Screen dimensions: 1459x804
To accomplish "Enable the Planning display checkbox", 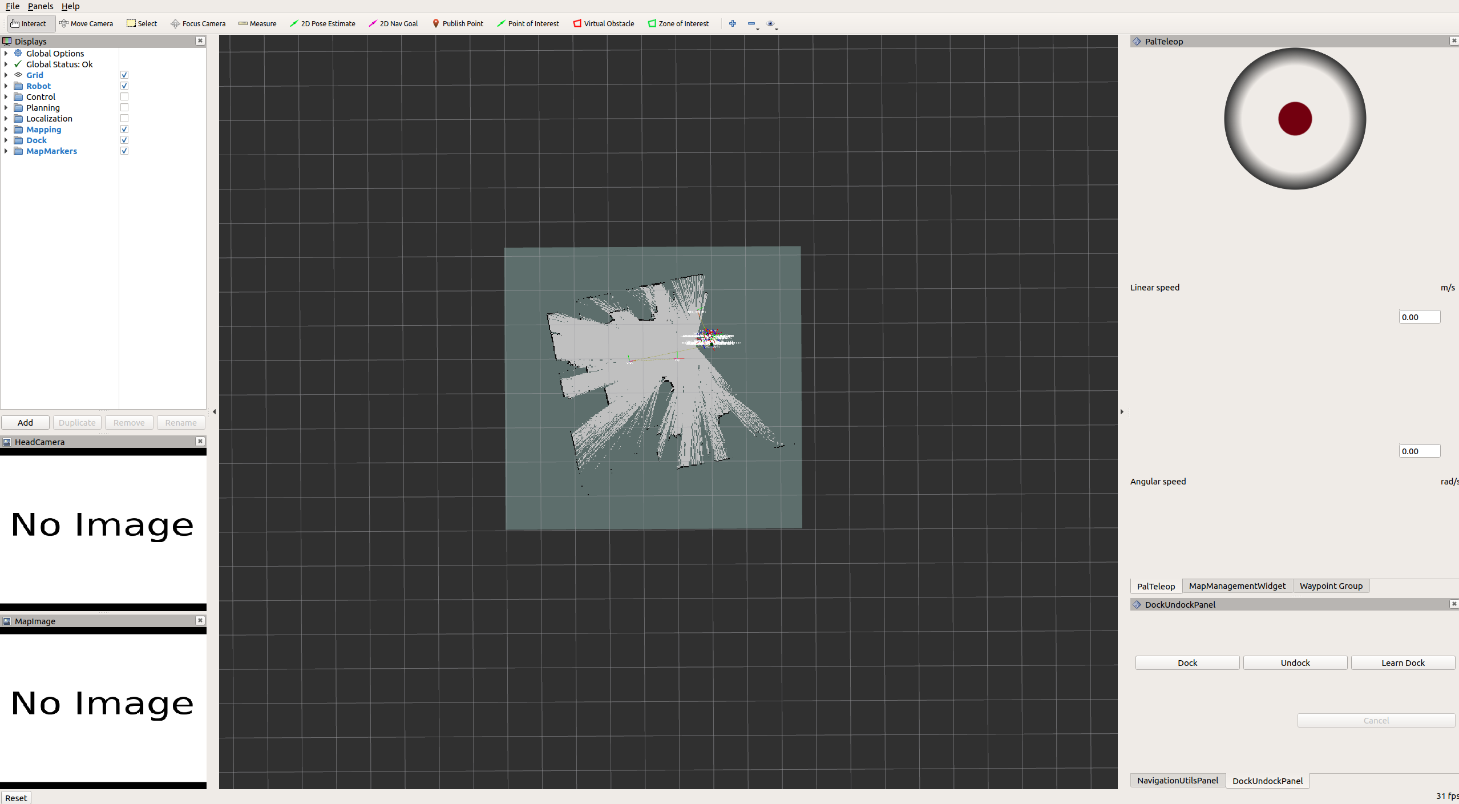I will point(124,107).
